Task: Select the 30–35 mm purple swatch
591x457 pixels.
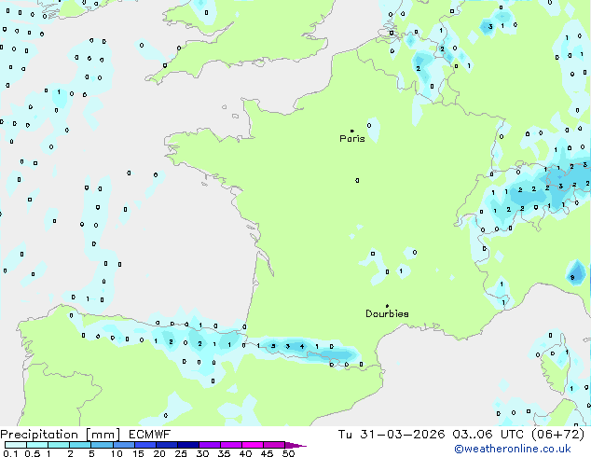Action: point(209,445)
